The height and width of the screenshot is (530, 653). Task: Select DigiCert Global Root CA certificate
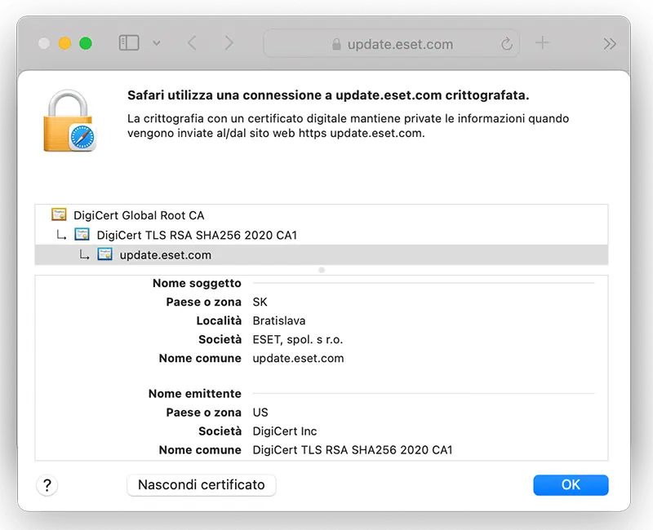point(321,215)
